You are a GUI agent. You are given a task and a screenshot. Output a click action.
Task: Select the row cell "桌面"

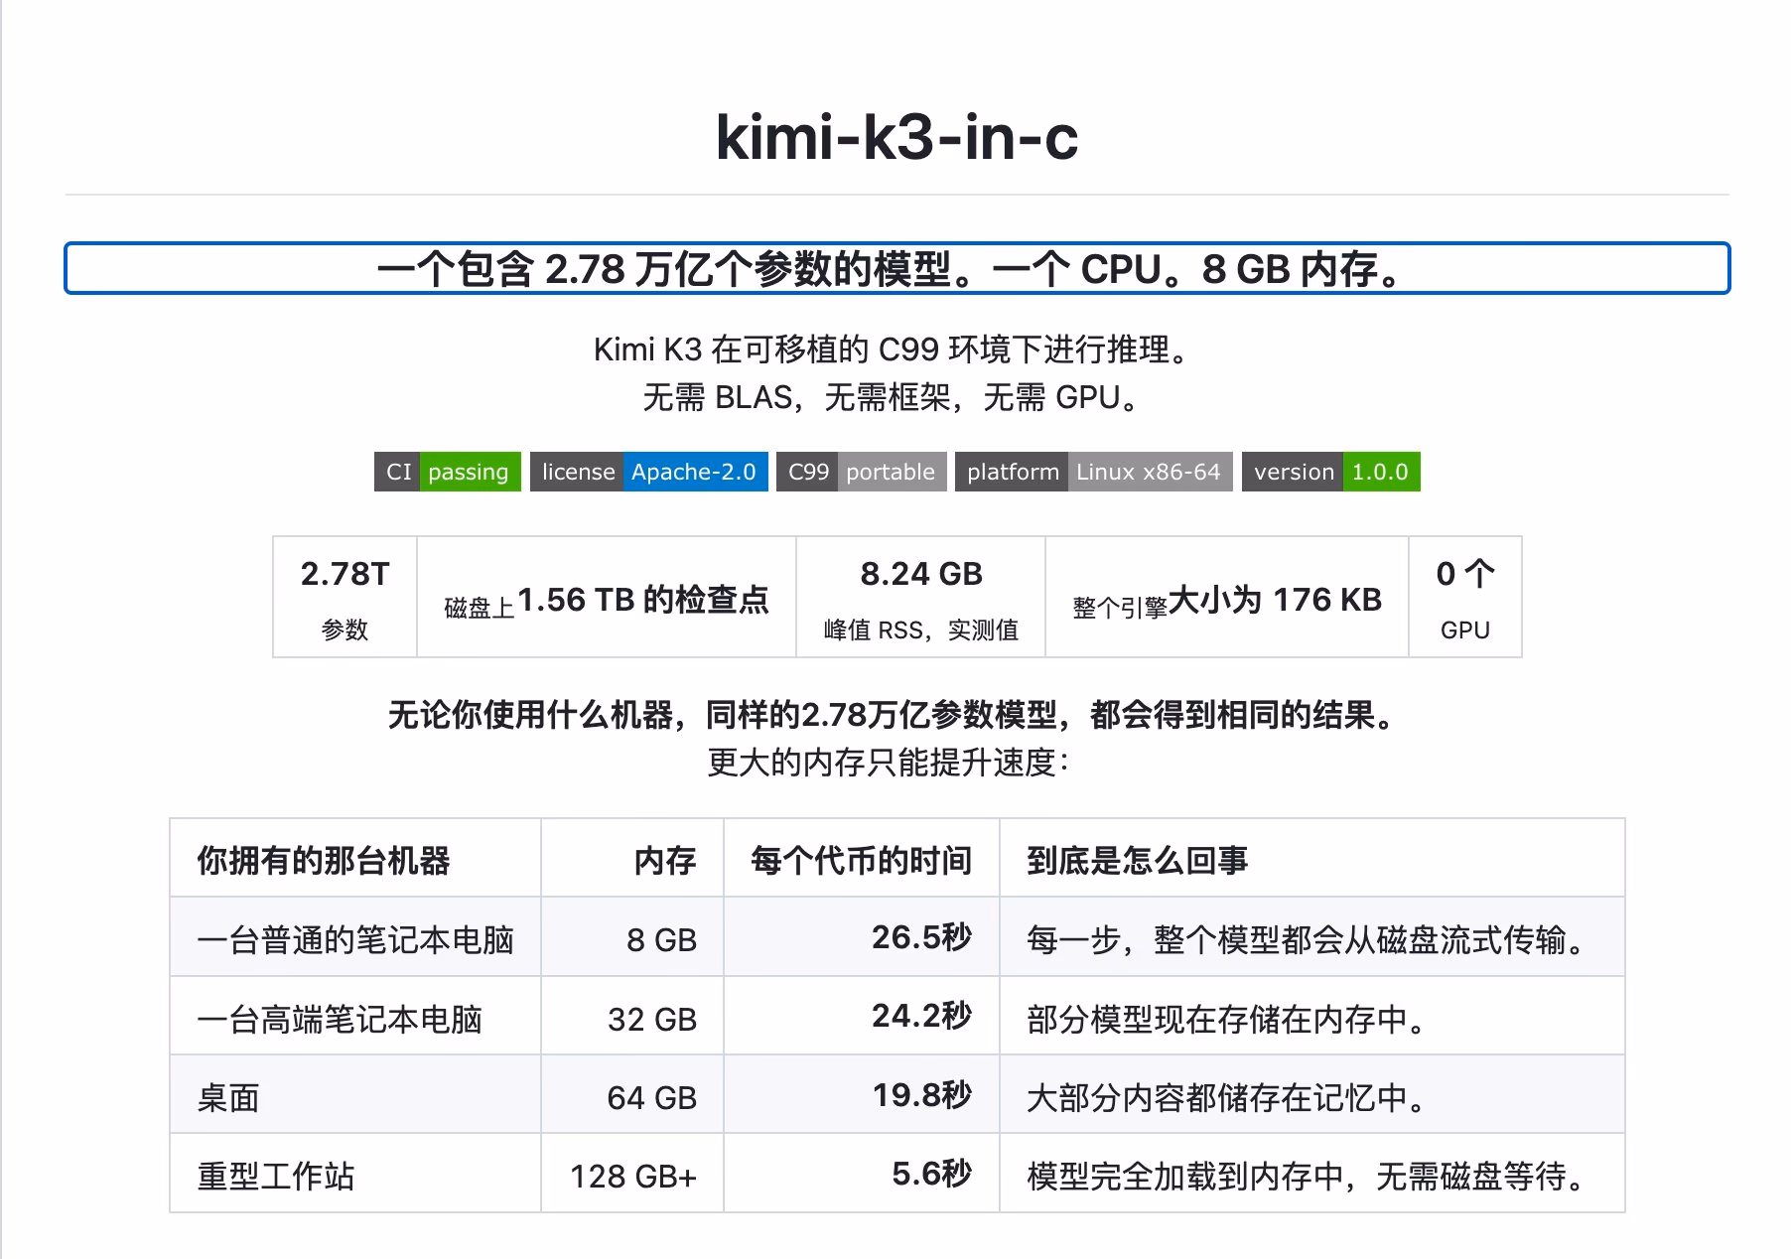[x=355, y=1096]
